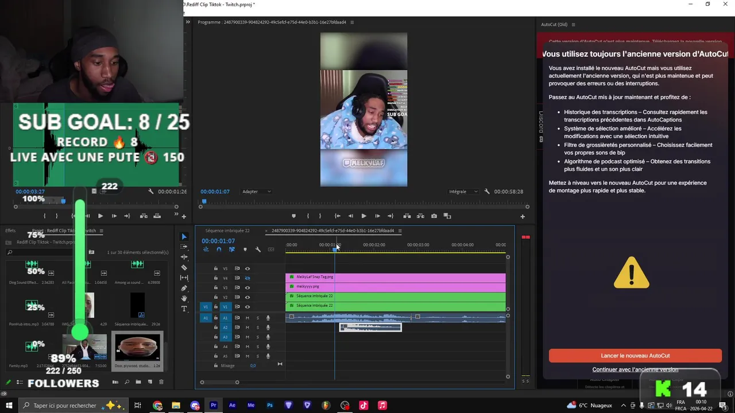Screen dimensions: 735x413
Task: Export a frame with the camera icon
Action: pyautogui.click(x=434, y=216)
